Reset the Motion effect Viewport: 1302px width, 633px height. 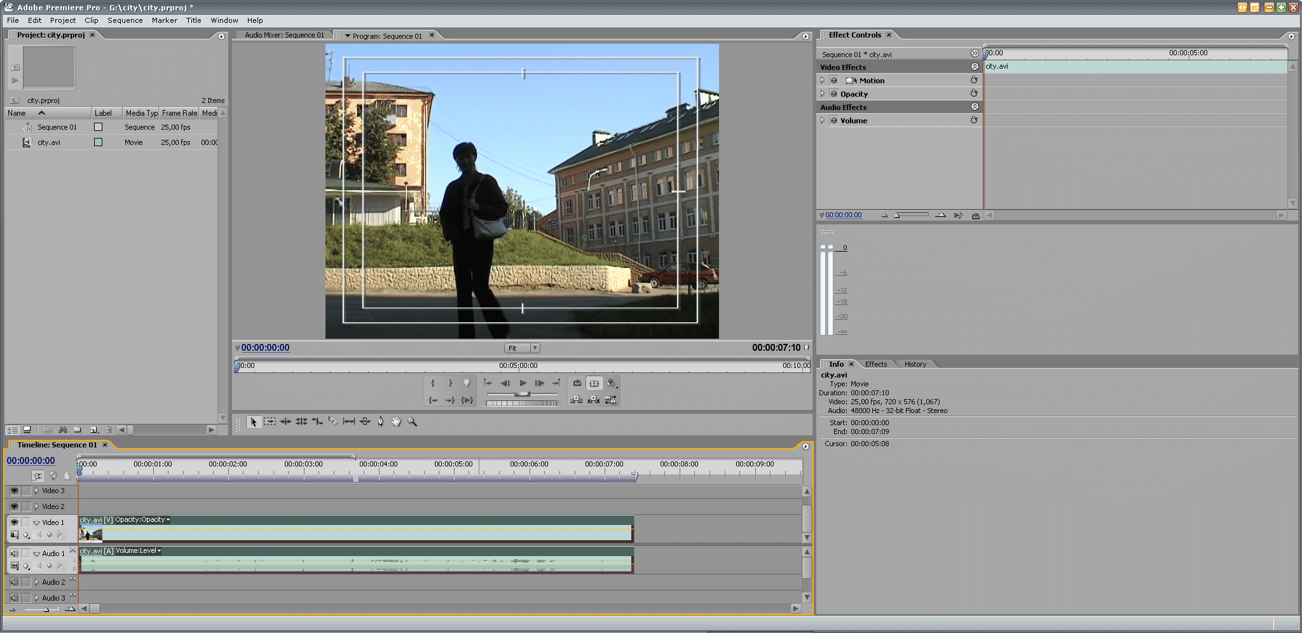click(973, 80)
